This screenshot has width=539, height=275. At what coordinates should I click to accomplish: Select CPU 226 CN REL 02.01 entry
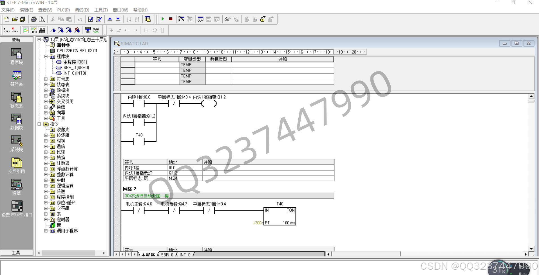click(77, 51)
